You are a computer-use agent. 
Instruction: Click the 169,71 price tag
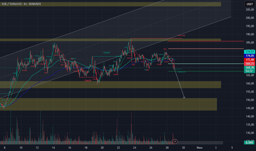(x=249, y=64)
